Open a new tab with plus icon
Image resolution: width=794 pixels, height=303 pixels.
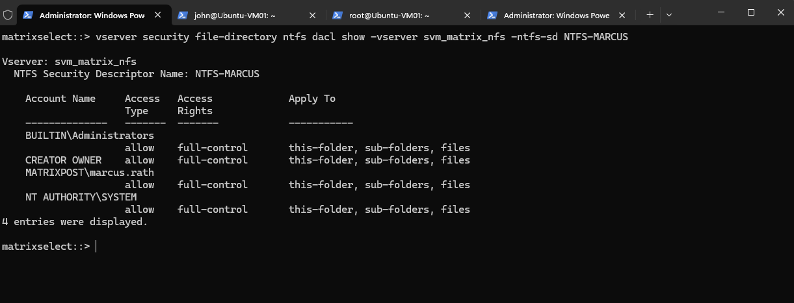[650, 14]
